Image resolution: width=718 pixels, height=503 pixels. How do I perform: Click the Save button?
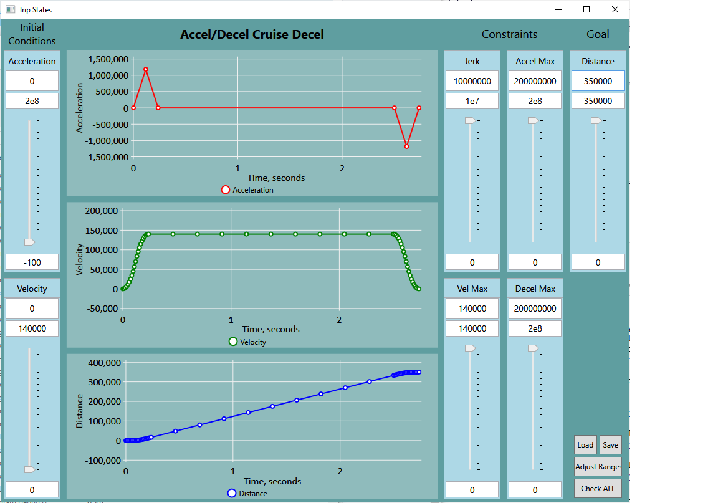click(610, 444)
